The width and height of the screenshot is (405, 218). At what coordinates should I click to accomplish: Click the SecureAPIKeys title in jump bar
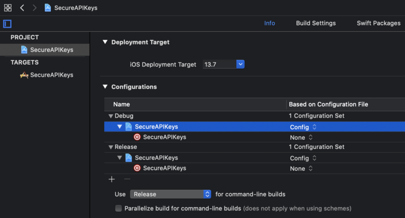[76, 7]
